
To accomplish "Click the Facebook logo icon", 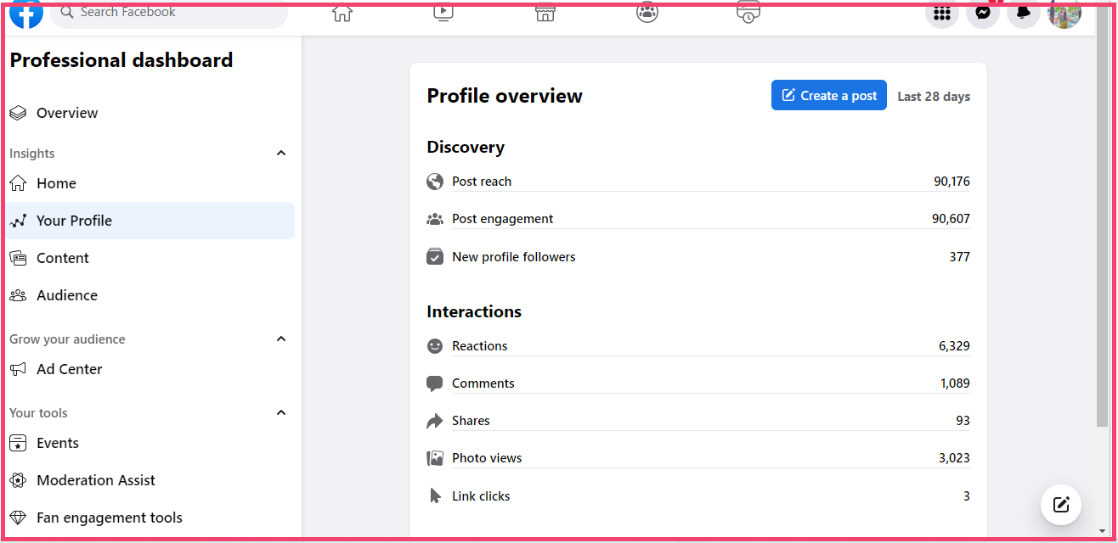I will tap(25, 14).
